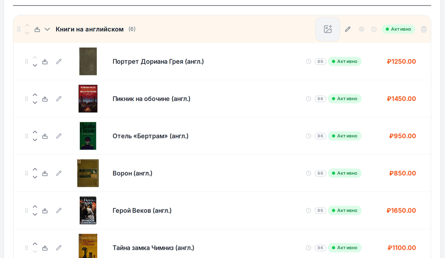Edit the «Книги на английском» category
This screenshot has height=258, width=445.
(347, 29)
